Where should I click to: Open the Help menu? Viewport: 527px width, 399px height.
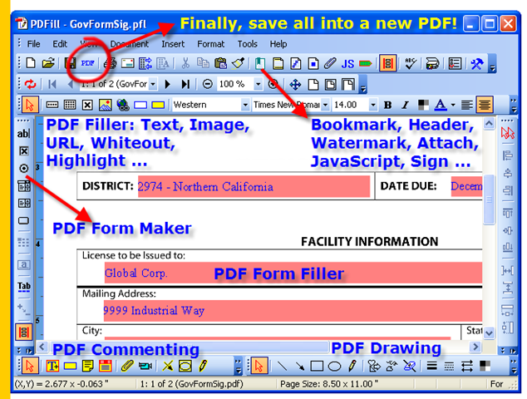pyautogui.click(x=278, y=44)
